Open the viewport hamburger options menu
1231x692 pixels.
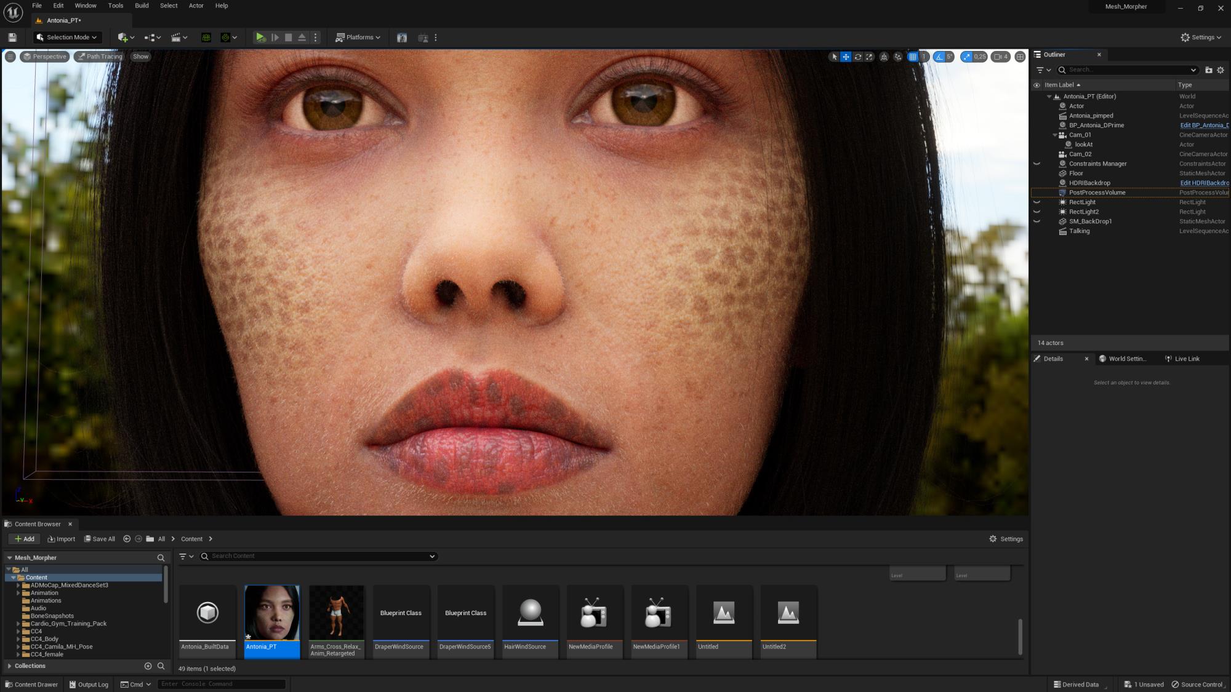pos(10,57)
